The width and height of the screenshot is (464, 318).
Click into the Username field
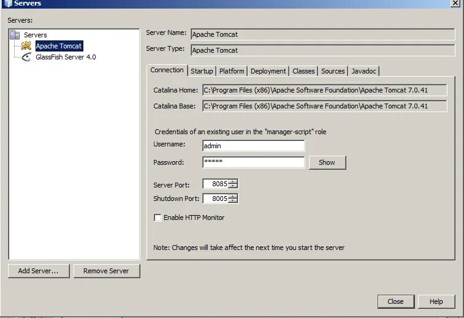(x=254, y=146)
